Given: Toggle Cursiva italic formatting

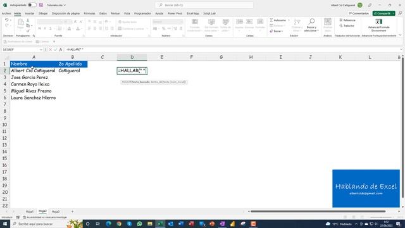Looking at the screenshot, I should (45, 28).
